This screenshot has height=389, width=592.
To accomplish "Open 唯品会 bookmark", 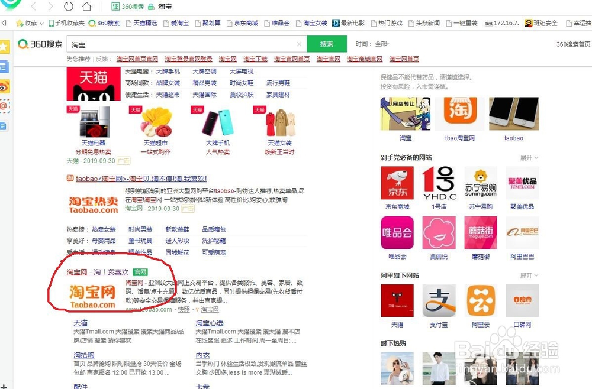I will [277, 23].
